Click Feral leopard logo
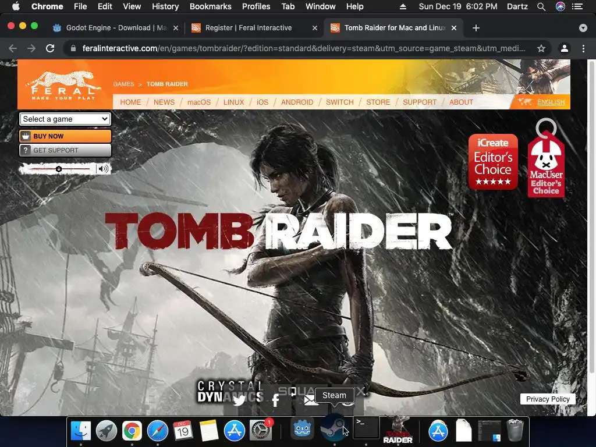 tap(63, 86)
